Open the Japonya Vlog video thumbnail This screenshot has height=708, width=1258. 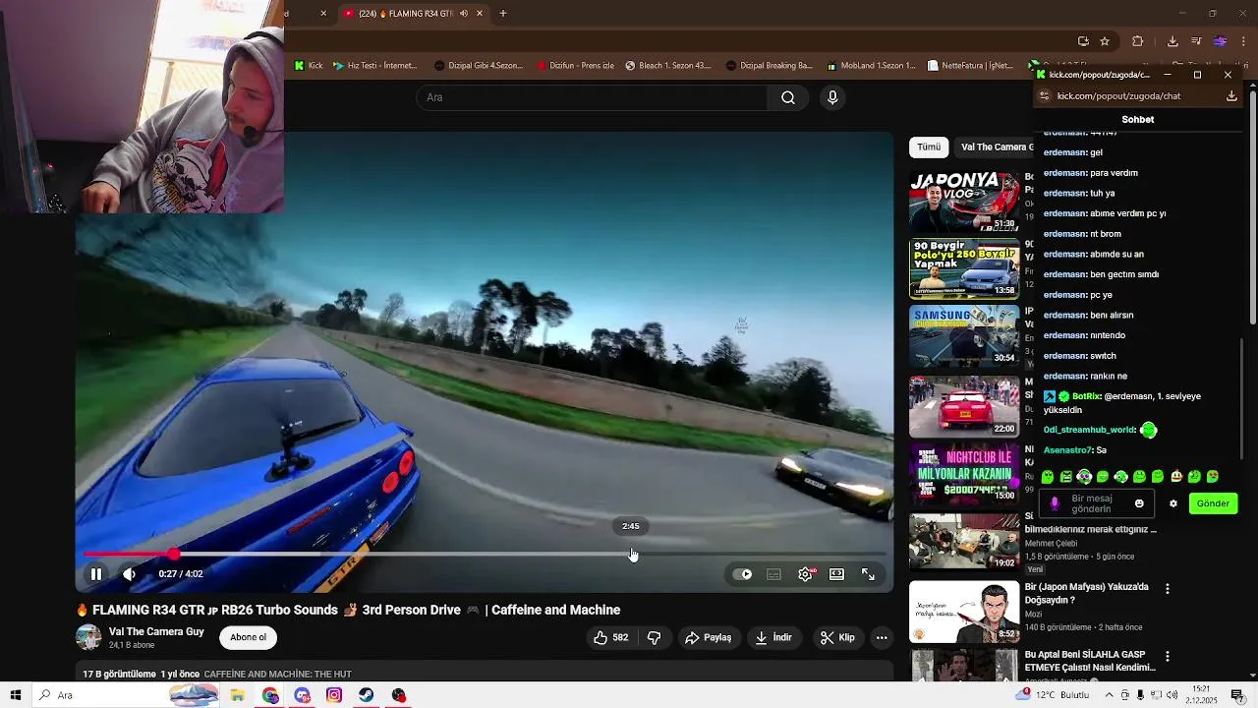tap(964, 202)
